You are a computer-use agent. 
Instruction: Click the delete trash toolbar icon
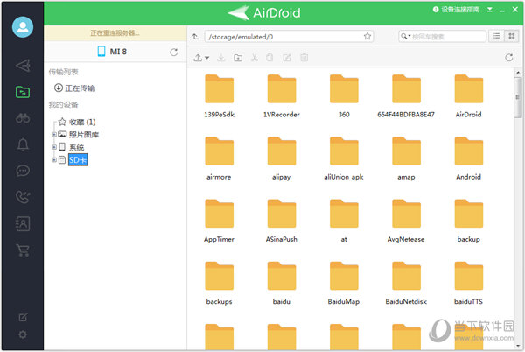point(304,58)
